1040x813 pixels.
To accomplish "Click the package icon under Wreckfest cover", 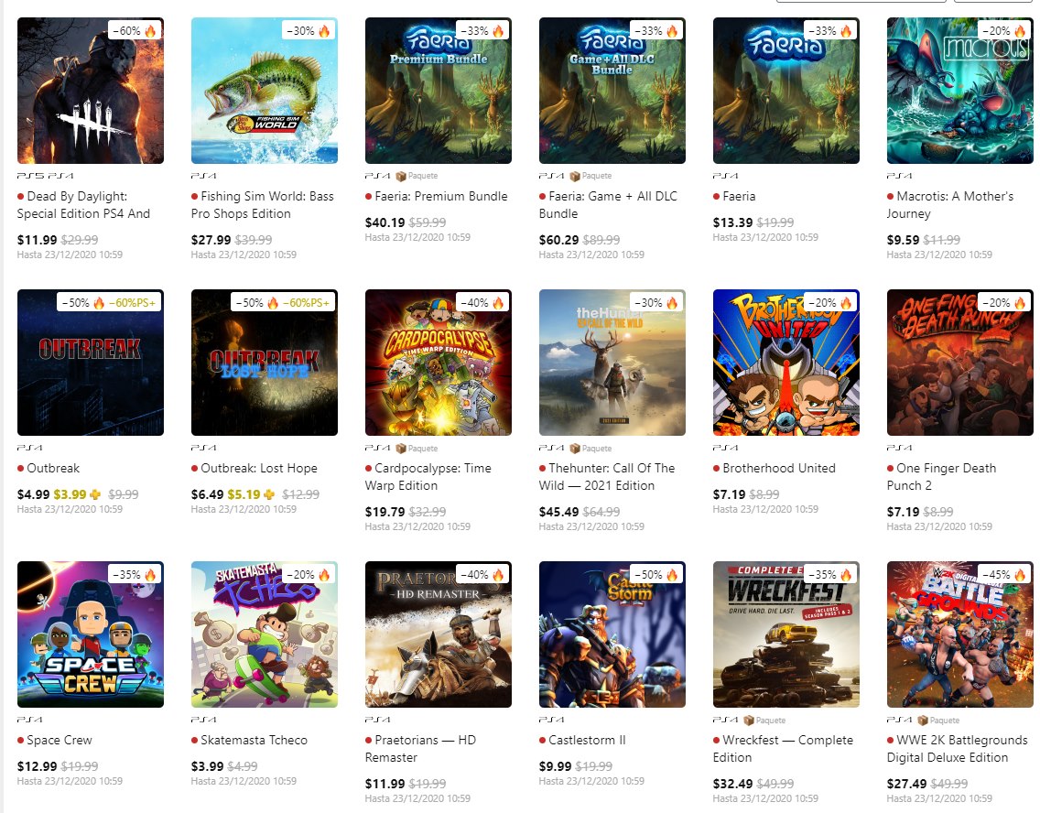I will (x=748, y=720).
